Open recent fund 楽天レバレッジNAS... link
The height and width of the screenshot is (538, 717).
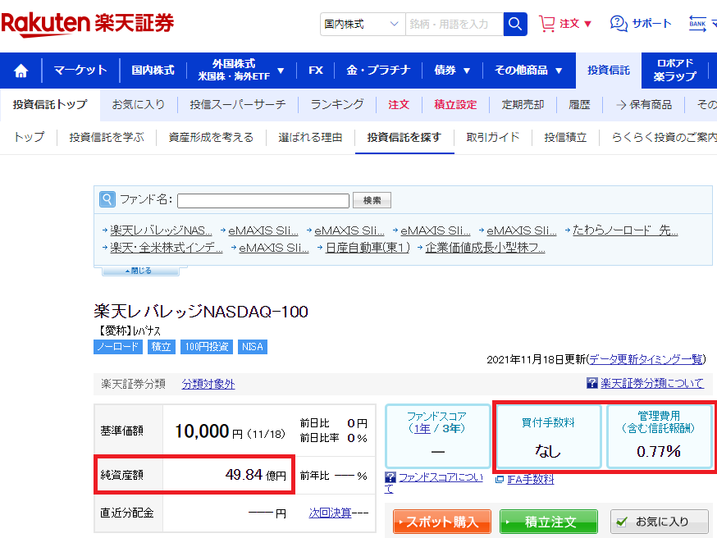[161, 230]
